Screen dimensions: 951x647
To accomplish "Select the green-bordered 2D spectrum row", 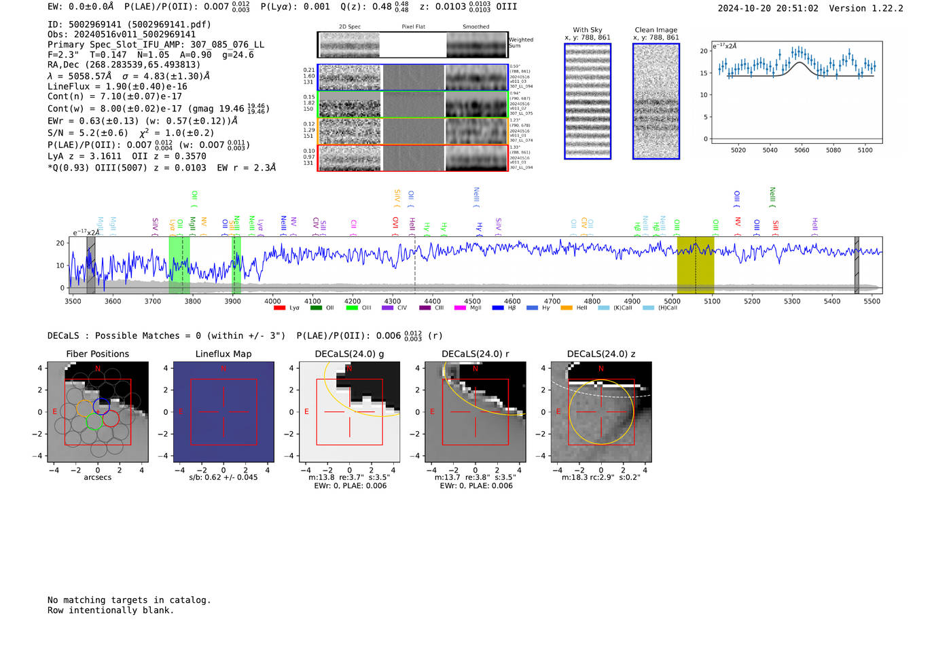I will [x=412, y=105].
